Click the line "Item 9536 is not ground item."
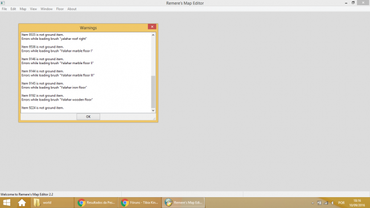The height and width of the screenshot is (208, 370). (43, 47)
